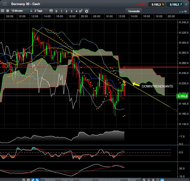Toggle the blue lock icon
Viewport: 190px width, 181px height.
tap(31, 11)
